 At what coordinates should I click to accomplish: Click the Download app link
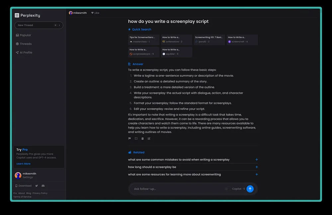pos(23,186)
